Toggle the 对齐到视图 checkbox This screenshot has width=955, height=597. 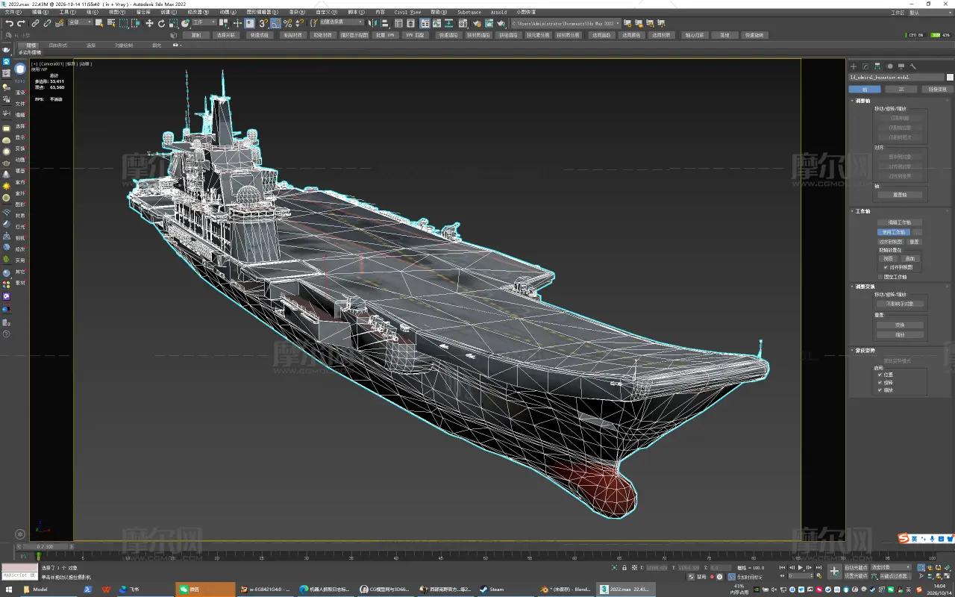point(886,267)
